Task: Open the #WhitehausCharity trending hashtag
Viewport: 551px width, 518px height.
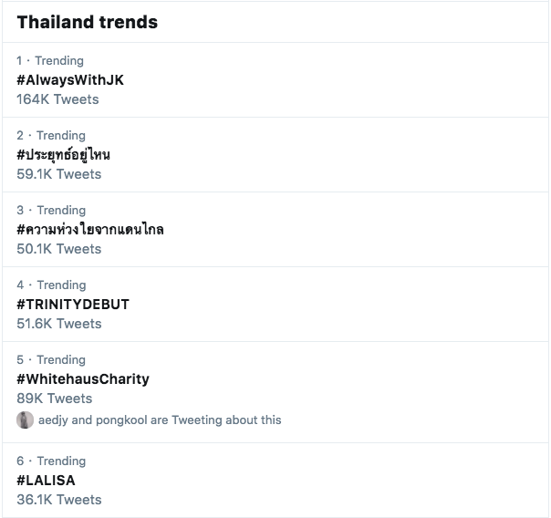Action: [83, 379]
